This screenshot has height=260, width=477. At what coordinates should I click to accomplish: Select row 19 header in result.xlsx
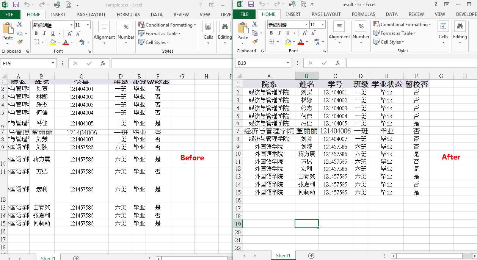(x=238, y=224)
